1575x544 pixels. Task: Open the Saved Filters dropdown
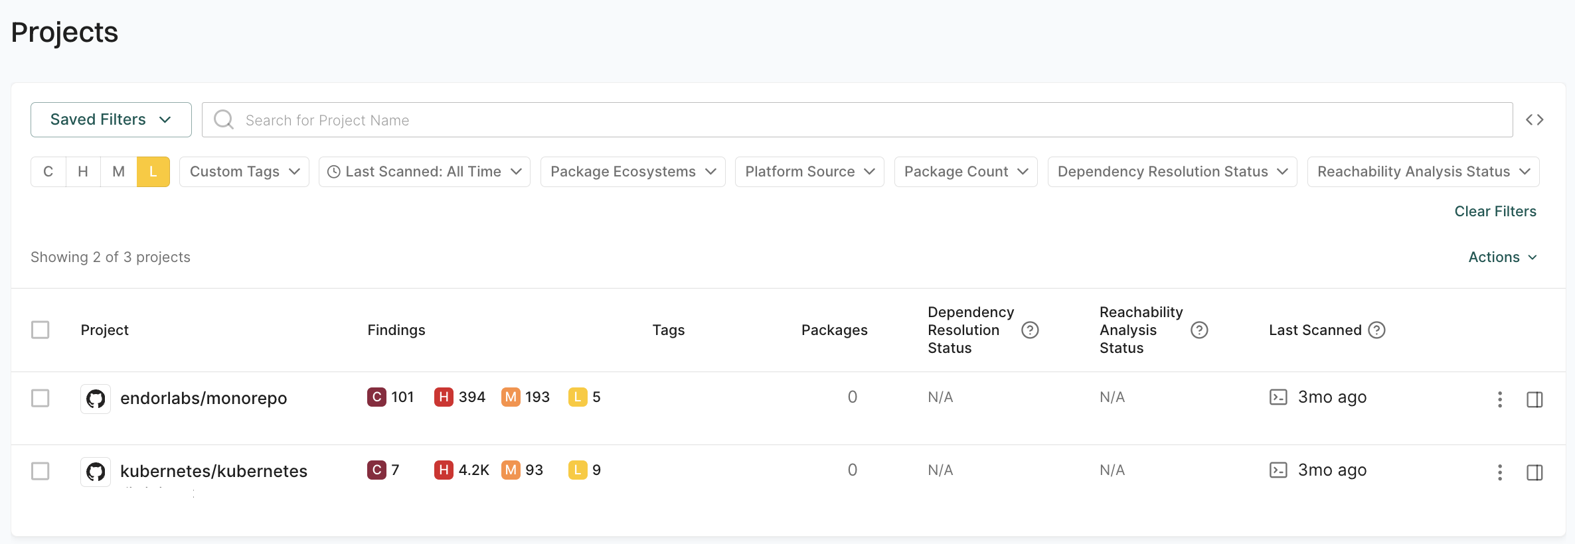[111, 119]
